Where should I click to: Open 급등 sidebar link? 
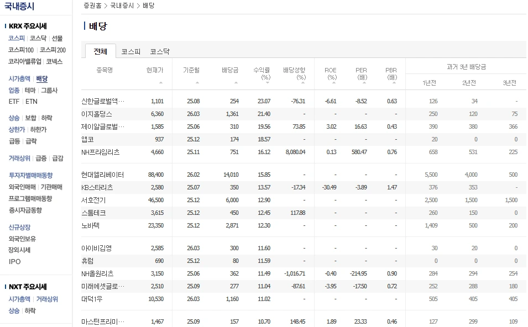(x=14, y=141)
